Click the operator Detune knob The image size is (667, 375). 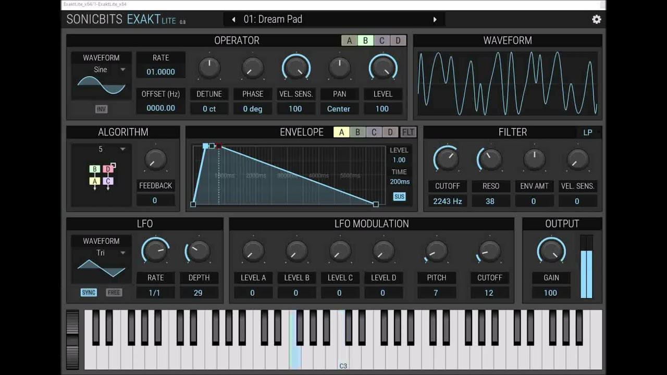(209, 68)
